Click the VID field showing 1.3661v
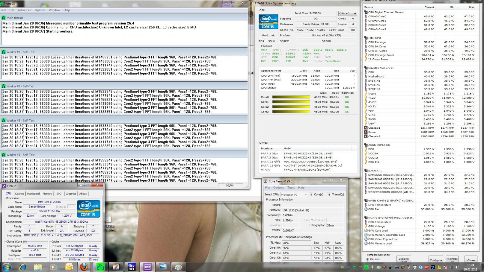Screen dimensions: 484x272 291,220
